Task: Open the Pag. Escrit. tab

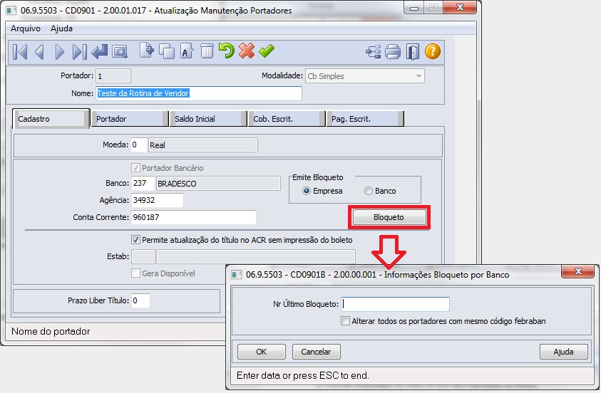Action: pos(364,119)
